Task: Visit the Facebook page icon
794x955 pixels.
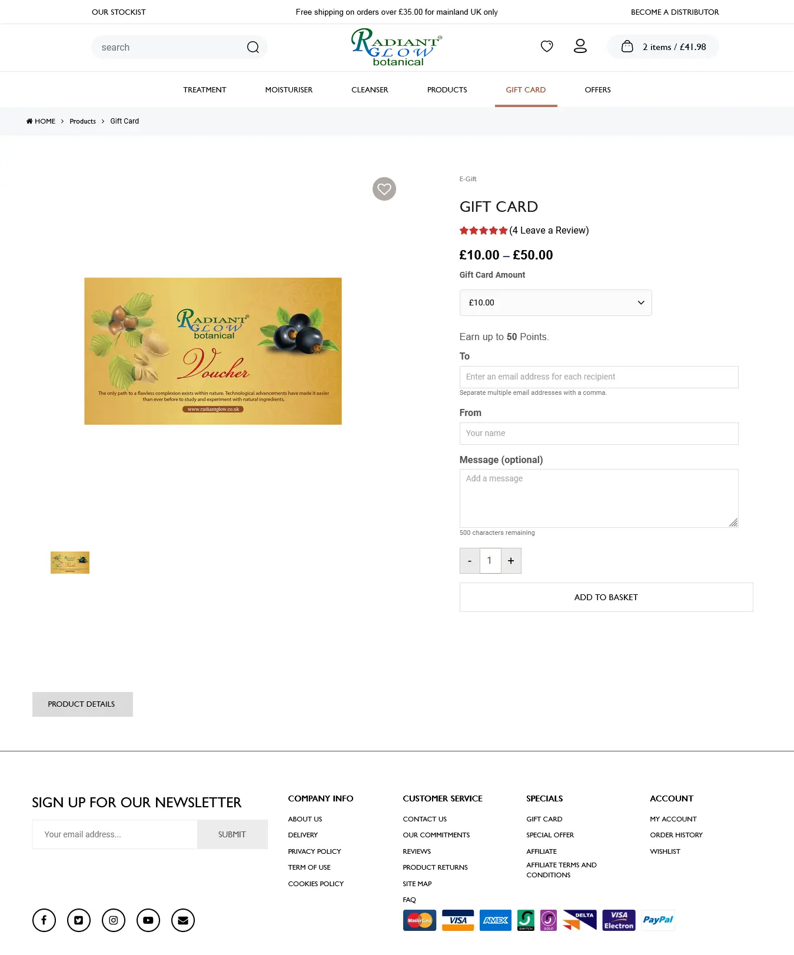Action: [44, 920]
